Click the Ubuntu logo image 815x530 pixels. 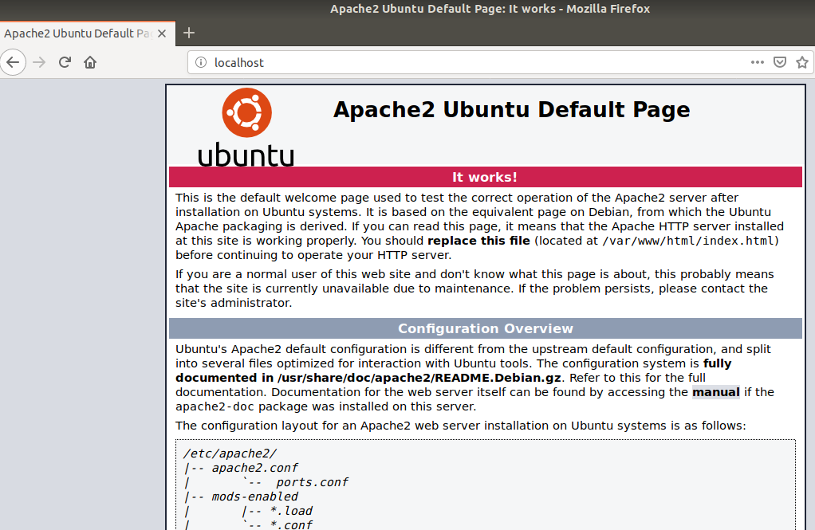pyautogui.click(x=246, y=128)
